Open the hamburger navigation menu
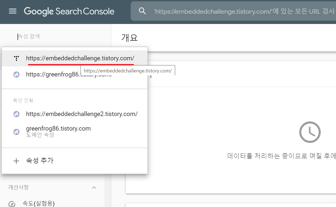The height and width of the screenshot is (207, 336). 13,11
